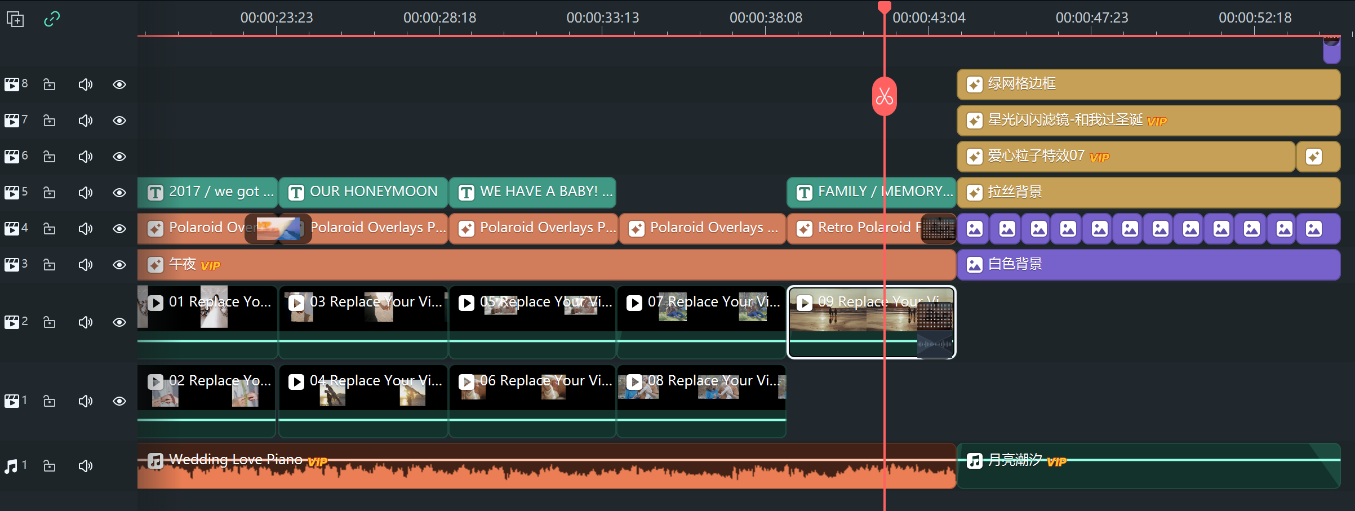The width and height of the screenshot is (1355, 511).
Task: Select the Wedding Love Piano audio clip
Action: (x=547, y=466)
